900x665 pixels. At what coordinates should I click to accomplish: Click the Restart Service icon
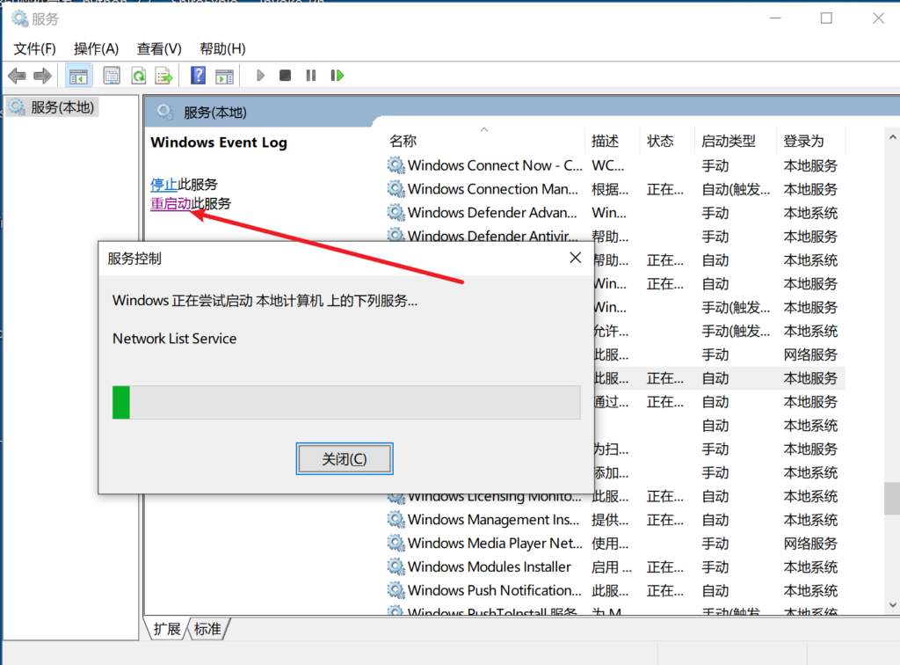(x=337, y=76)
